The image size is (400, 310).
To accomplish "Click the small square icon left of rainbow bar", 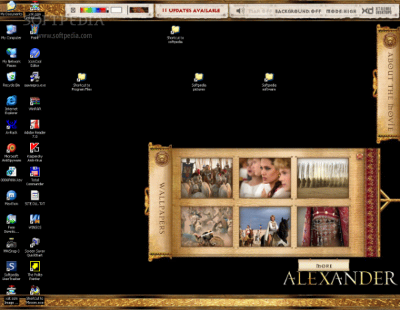I will tap(73, 10).
